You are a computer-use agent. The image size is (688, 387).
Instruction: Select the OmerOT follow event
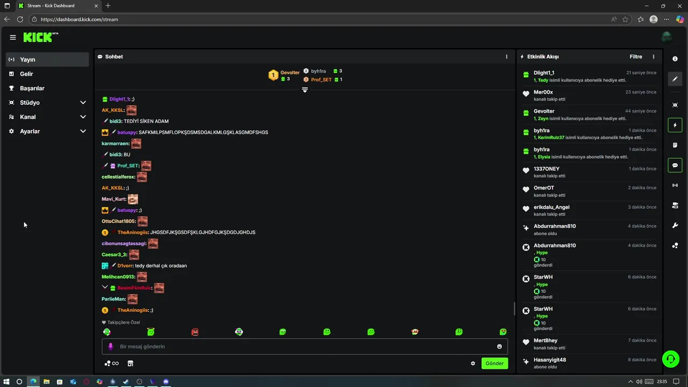[x=589, y=191]
